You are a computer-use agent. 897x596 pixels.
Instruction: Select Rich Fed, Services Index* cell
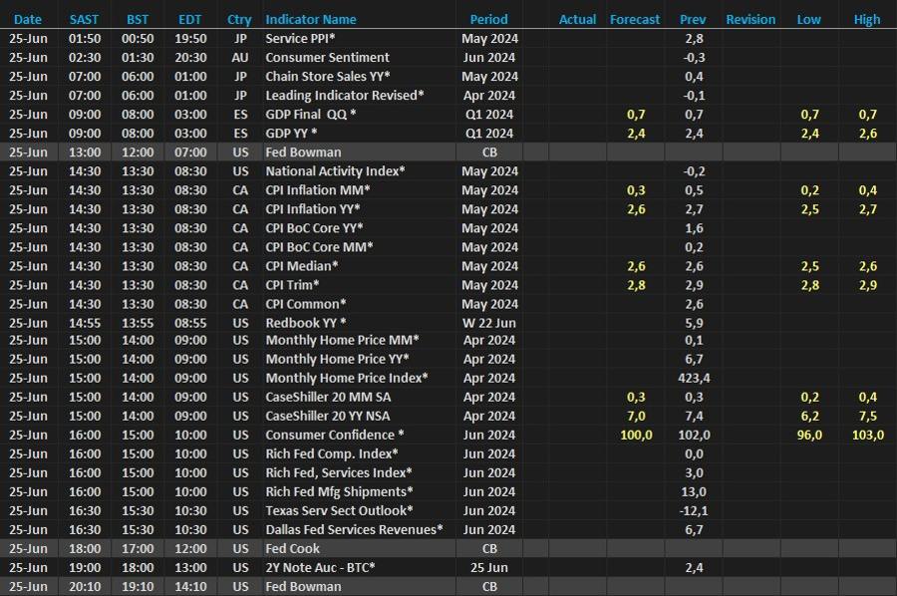pos(339,472)
